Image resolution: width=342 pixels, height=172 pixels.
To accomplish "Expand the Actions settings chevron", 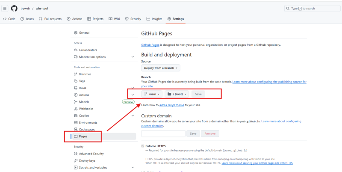I will click(x=133, y=95).
